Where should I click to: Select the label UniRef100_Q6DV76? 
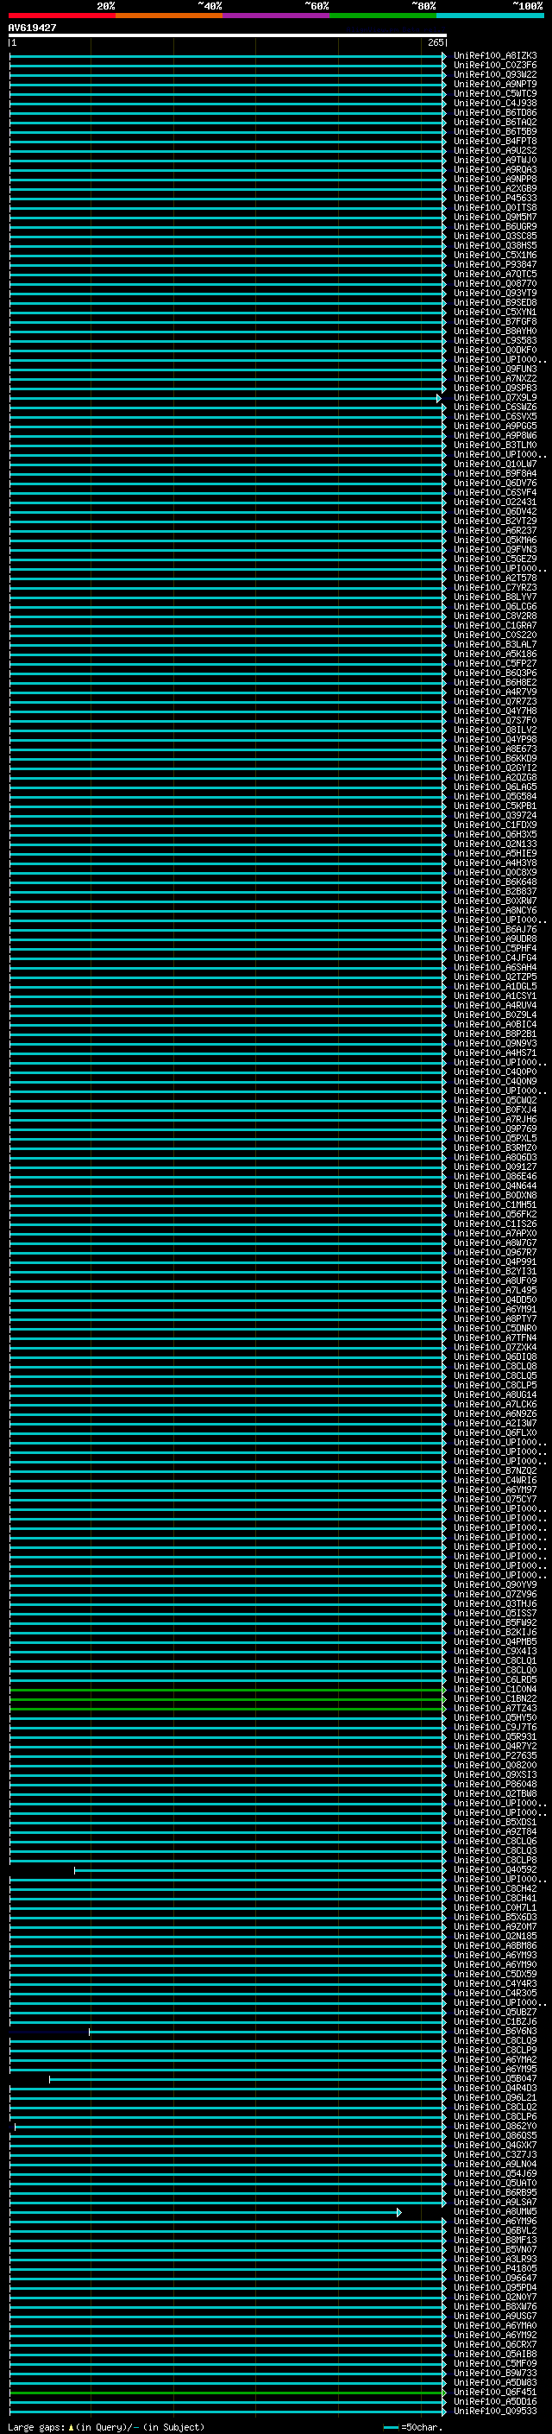[x=495, y=483]
